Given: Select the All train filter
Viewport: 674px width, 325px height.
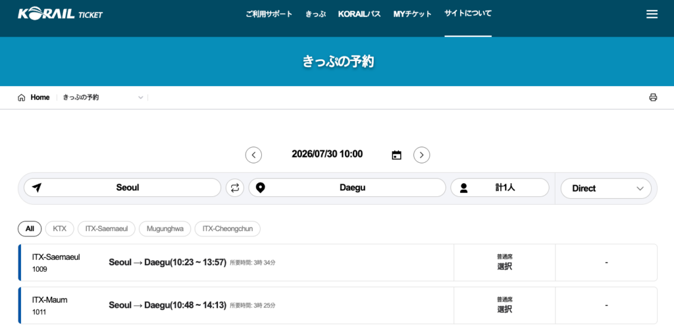Looking at the screenshot, I should click(x=30, y=228).
